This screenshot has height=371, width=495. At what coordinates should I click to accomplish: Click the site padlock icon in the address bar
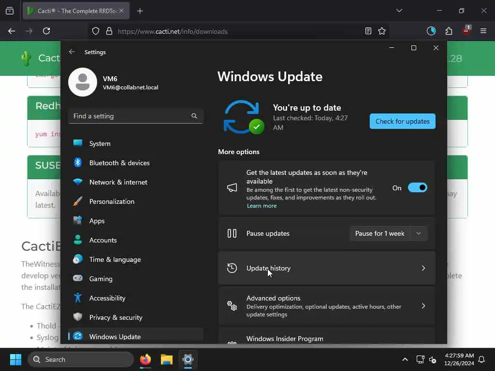click(109, 31)
